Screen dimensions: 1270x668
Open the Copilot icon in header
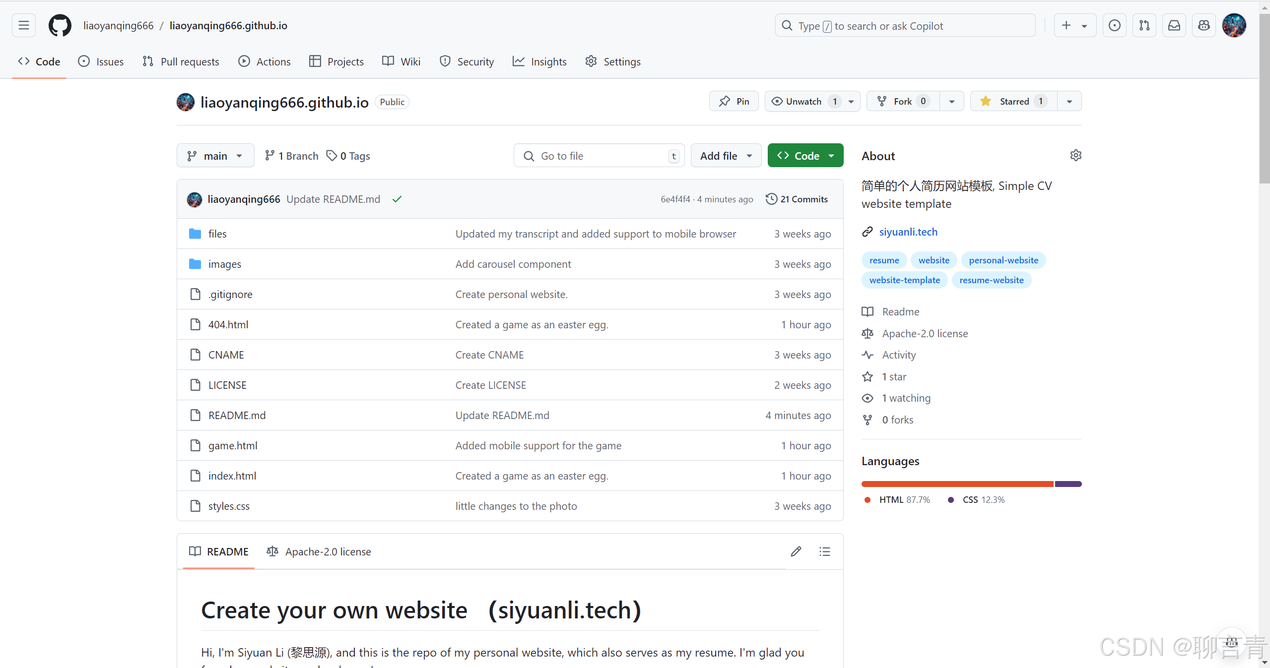pyautogui.click(x=1203, y=25)
